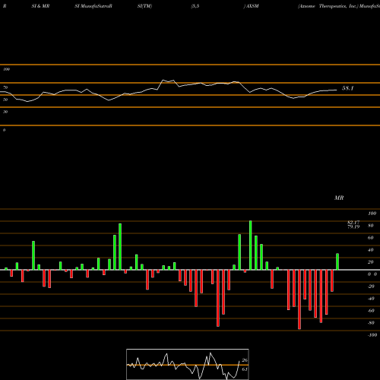The height and width of the screenshot is (380, 380).
Task: Click the 80 label on MR axis
Action: tap(371, 226)
